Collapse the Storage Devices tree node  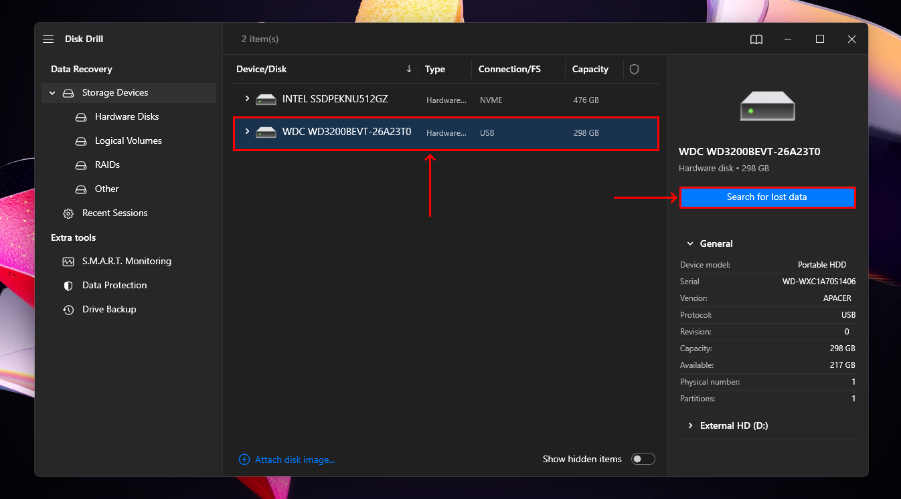[x=52, y=93]
